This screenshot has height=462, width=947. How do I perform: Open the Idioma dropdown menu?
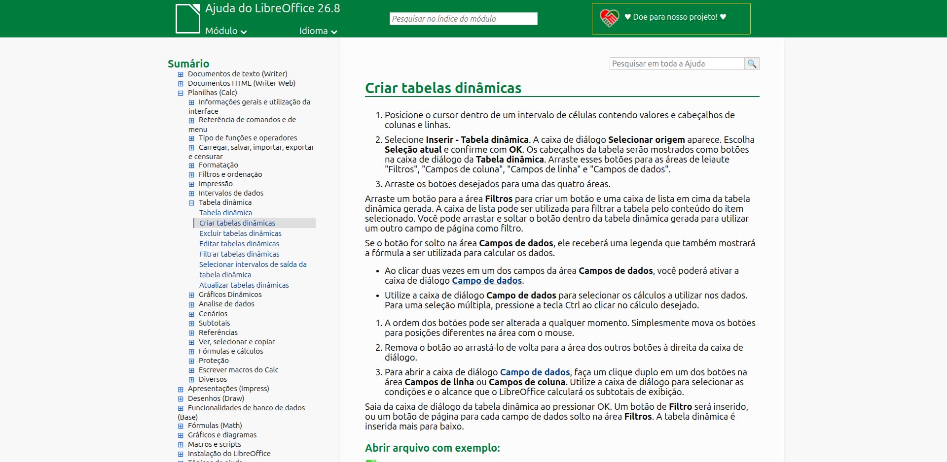[318, 31]
